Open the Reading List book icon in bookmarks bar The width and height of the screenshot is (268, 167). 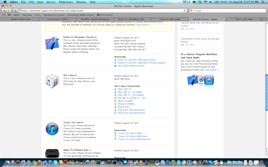(x=3, y=15)
